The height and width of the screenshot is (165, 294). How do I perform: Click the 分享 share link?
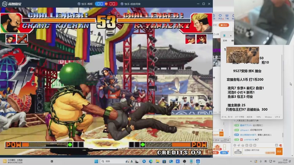pyautogui.click(x=216, y=34)
